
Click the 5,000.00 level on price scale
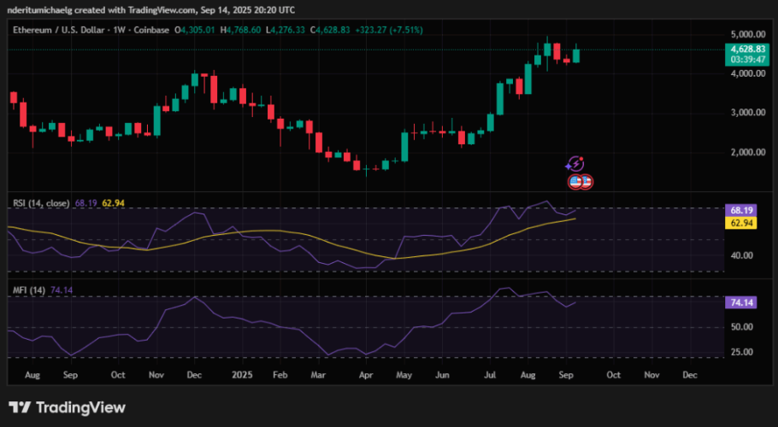746,34
